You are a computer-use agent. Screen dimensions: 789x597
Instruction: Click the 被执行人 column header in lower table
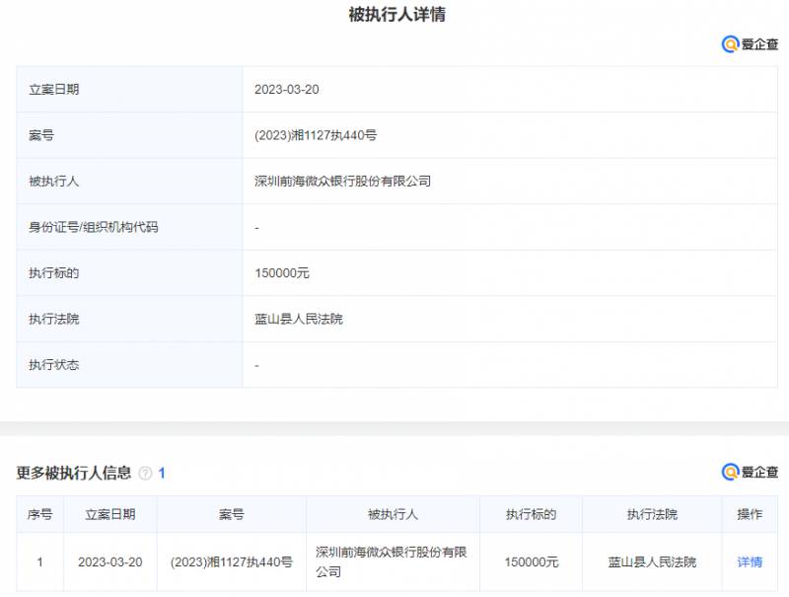[393, 514]
